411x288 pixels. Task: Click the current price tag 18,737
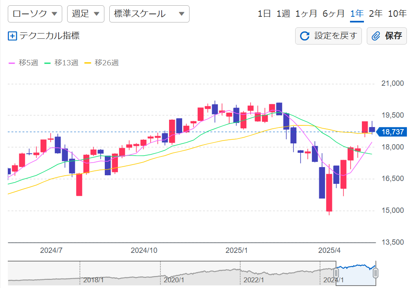(x=392, y=132)
